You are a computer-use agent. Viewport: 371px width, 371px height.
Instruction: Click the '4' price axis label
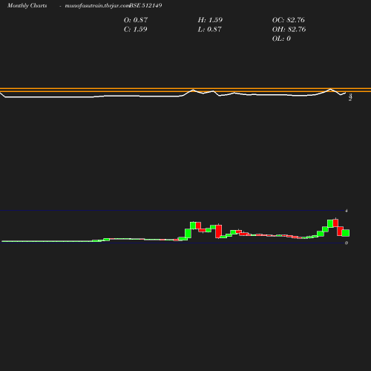coord(347,211)
